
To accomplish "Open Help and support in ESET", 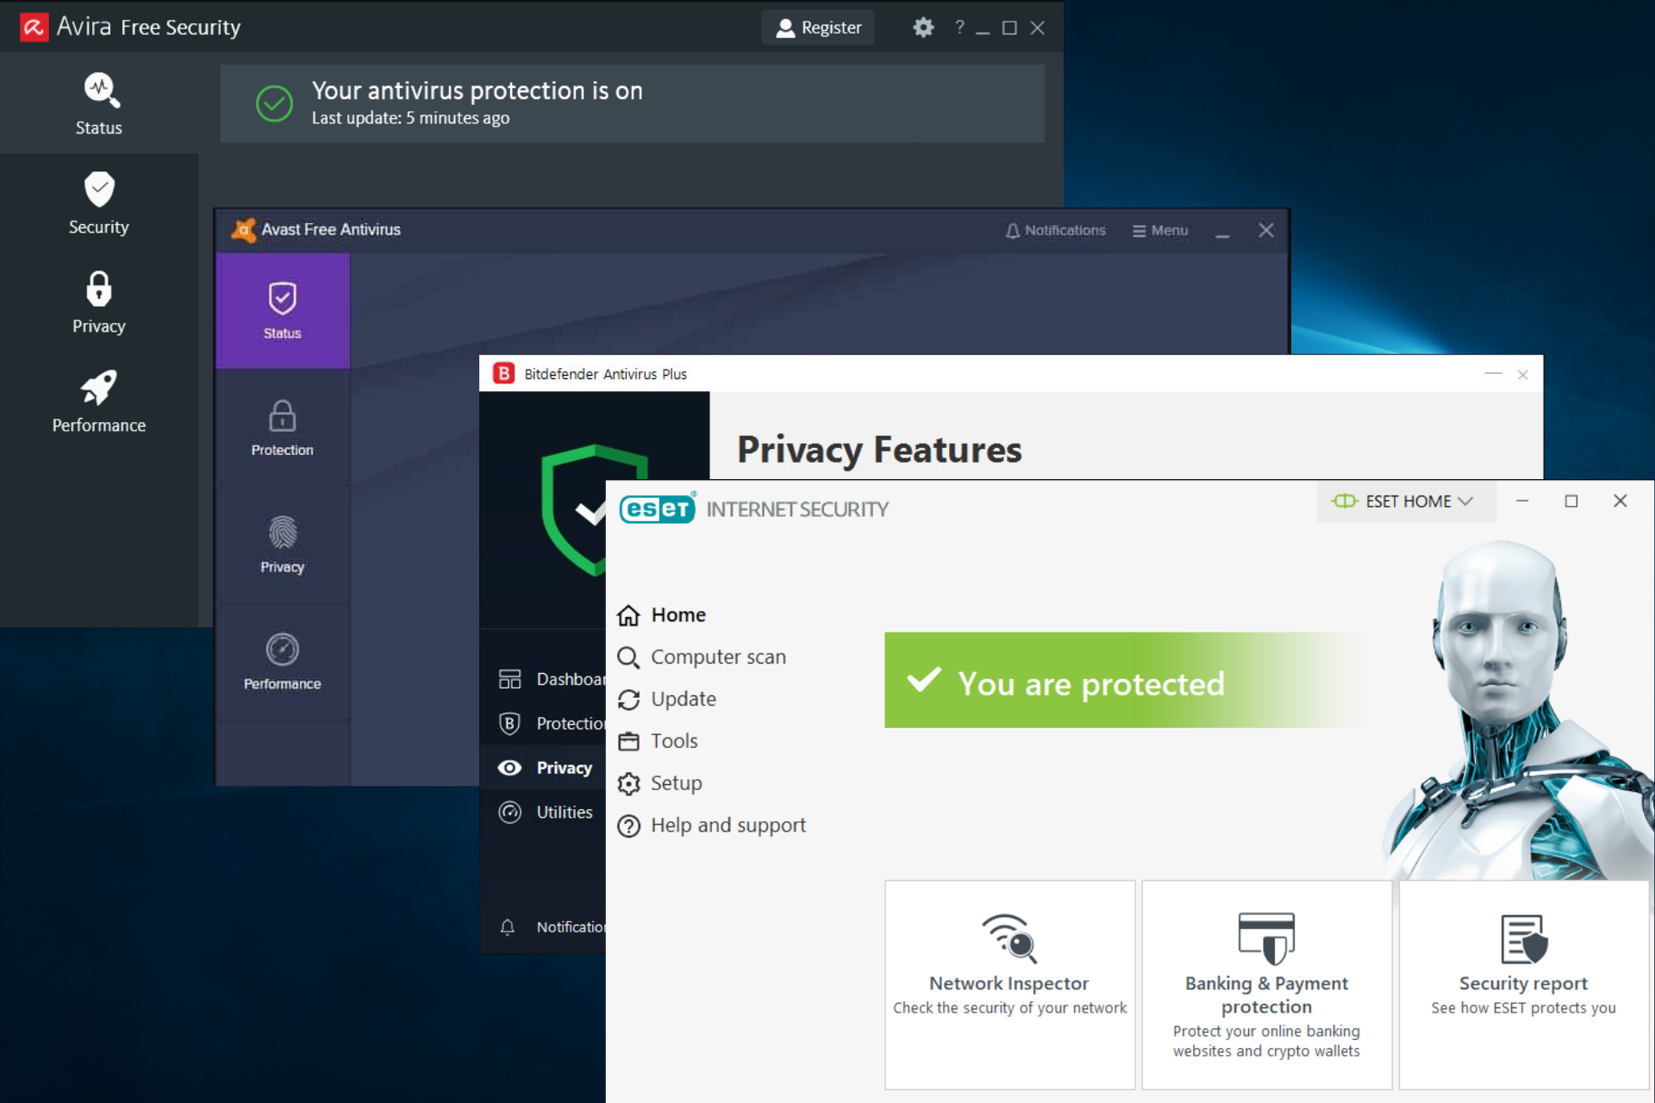I will click(x=712, y=826).
